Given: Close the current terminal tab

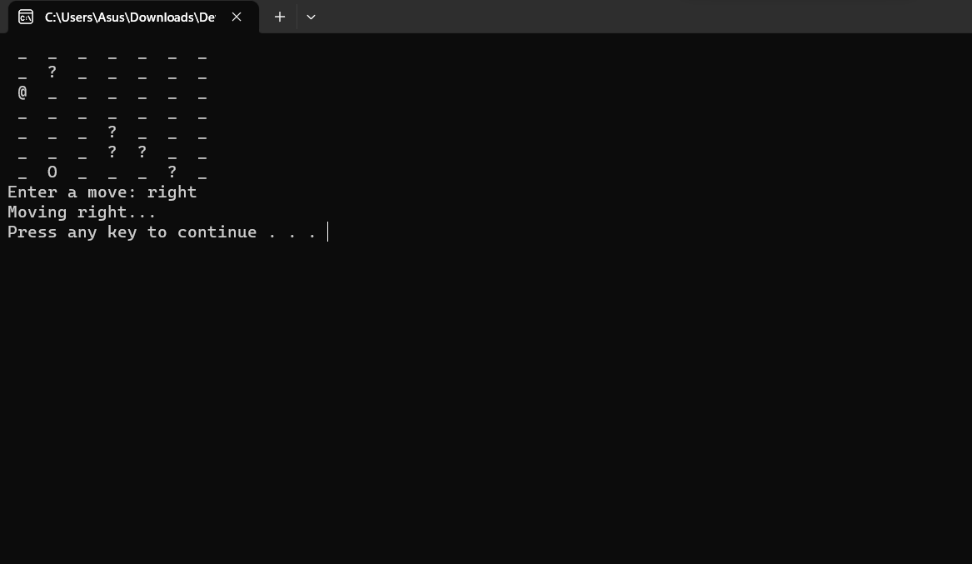Looking at the screenshot, I should click(236, 17).
